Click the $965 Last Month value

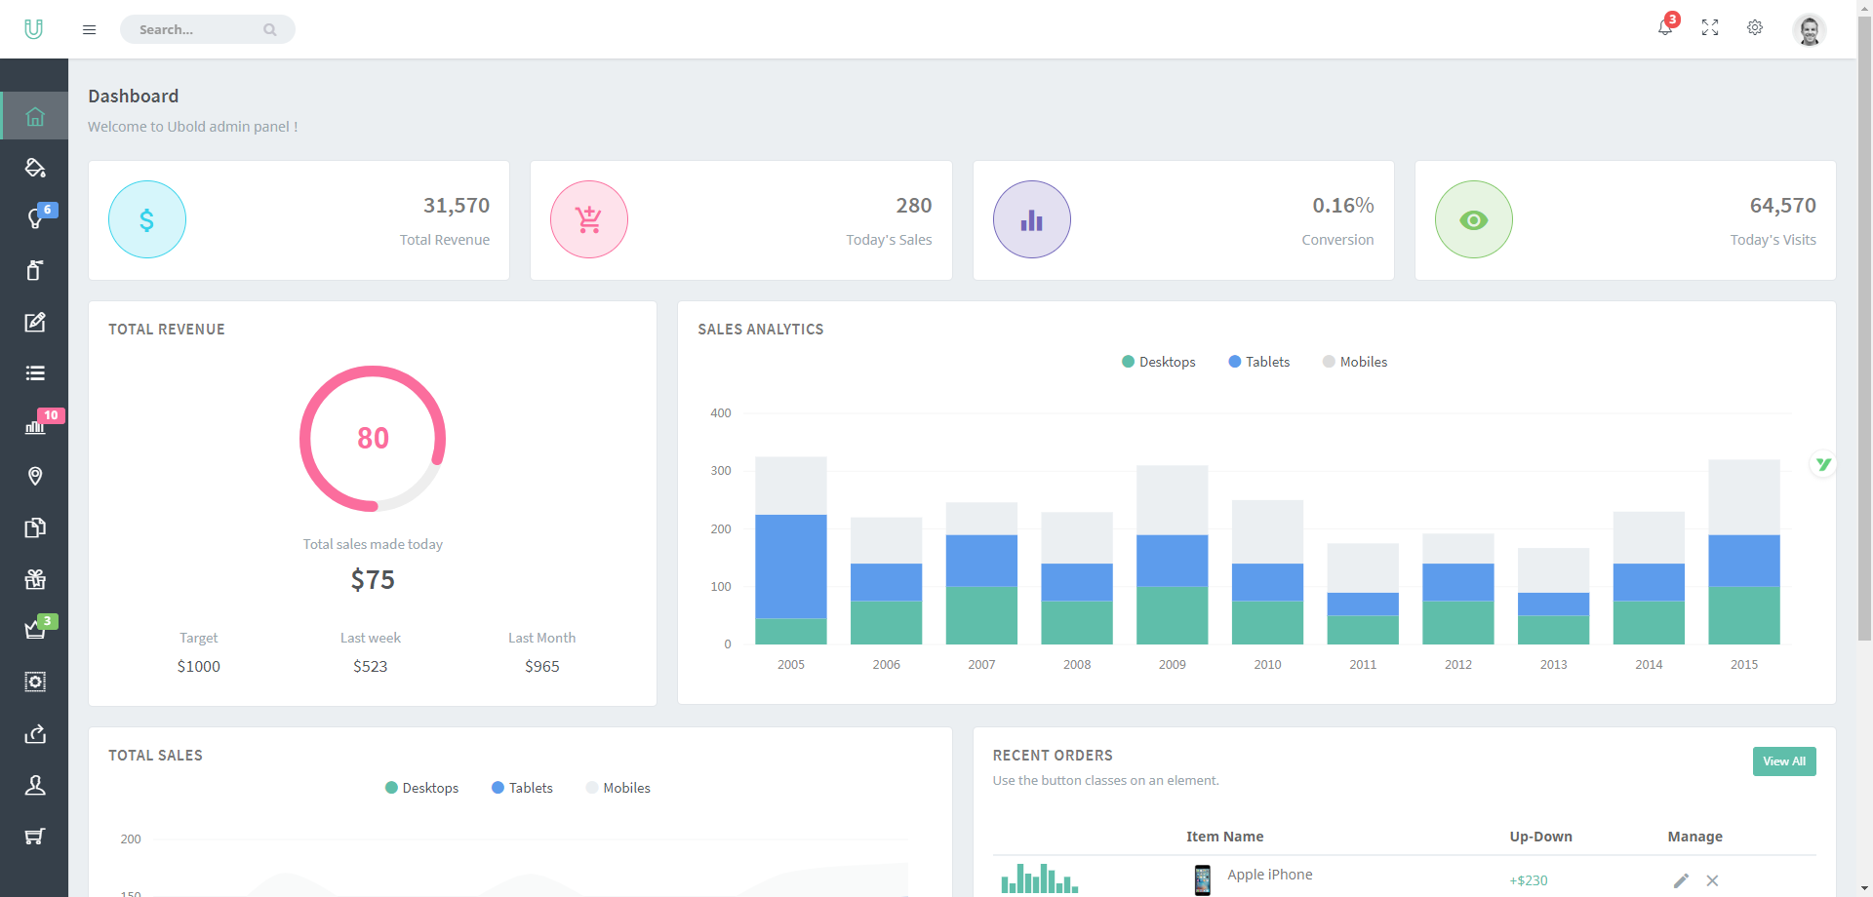point(542,666)
